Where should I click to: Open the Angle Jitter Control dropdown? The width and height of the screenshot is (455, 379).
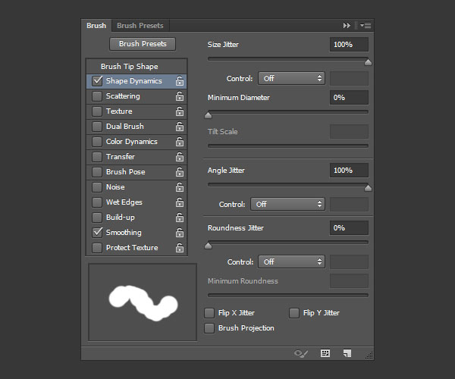[x=287, y=204]
